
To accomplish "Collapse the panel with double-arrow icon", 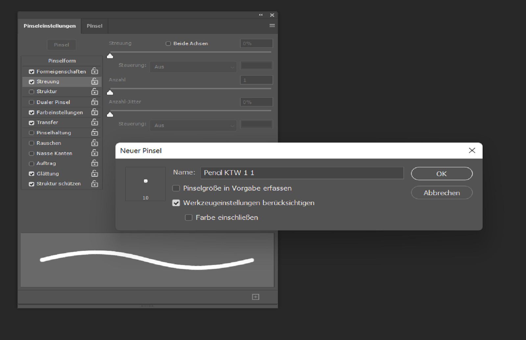I will coord(261,15).
